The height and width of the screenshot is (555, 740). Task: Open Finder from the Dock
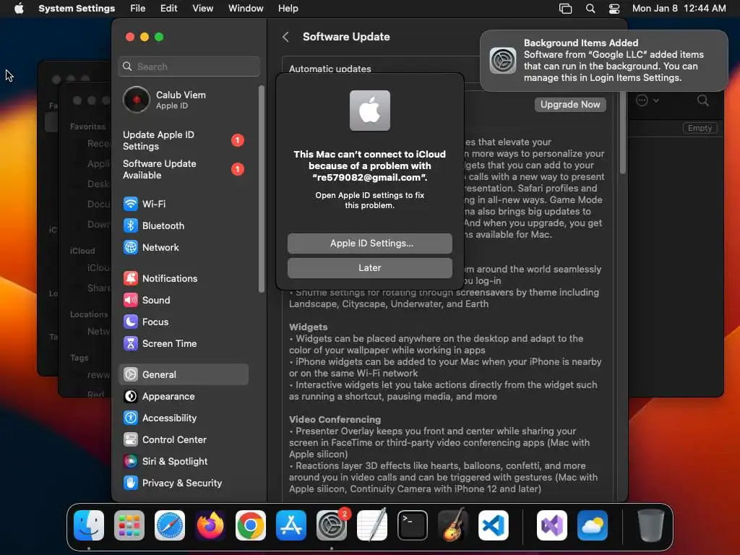pyautogui.click(x=89, y=525)
